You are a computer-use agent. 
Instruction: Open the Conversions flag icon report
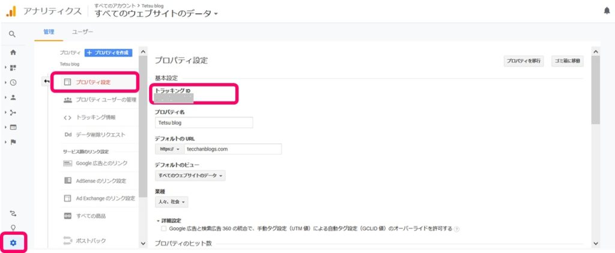point(13,142)
